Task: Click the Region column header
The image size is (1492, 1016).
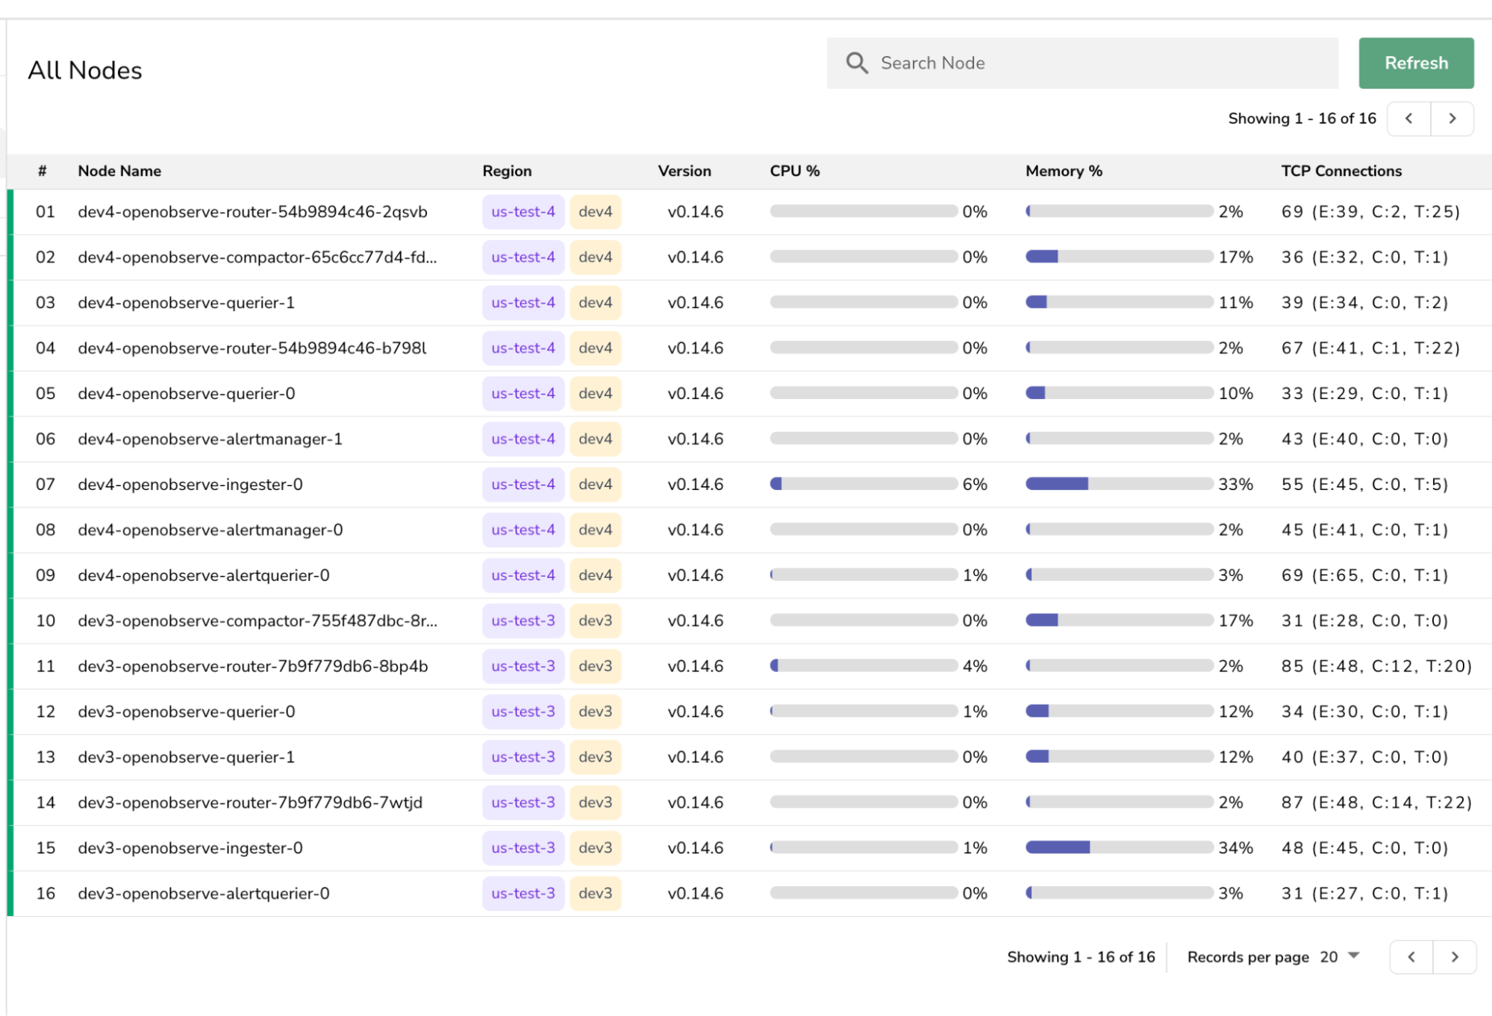Action: click(x=507, y=171)
